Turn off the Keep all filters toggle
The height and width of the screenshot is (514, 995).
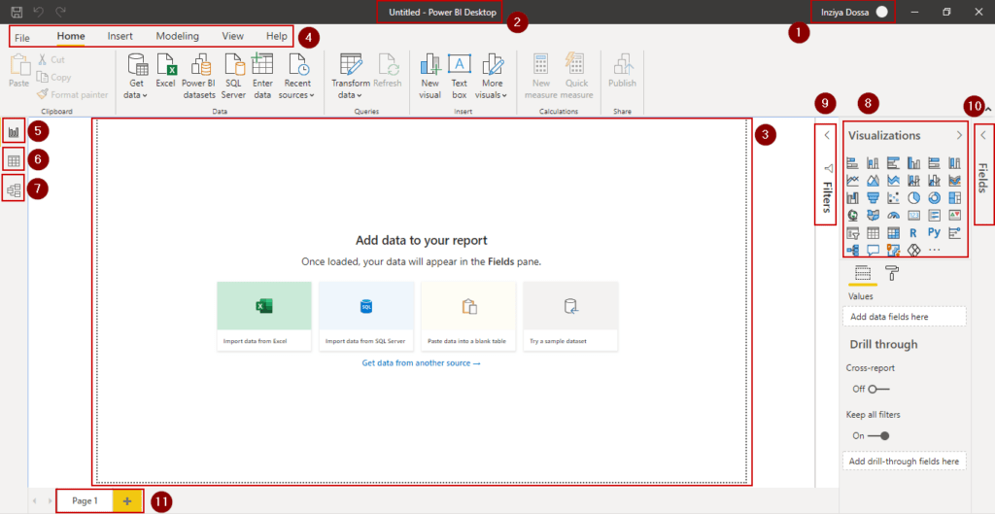click(878, 436)
